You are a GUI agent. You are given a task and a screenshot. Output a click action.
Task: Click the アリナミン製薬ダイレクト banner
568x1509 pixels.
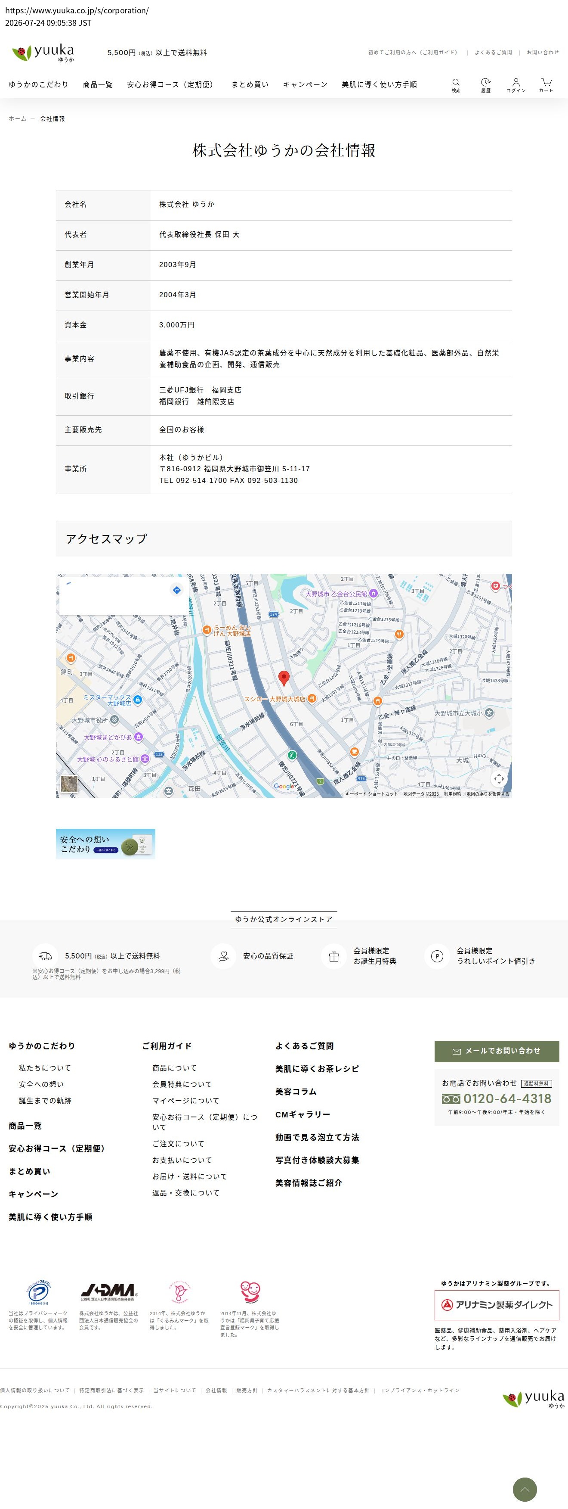(x=497, y=1304)
